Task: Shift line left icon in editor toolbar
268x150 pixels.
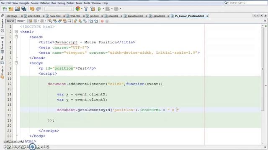Action: [x=91, y=21]
